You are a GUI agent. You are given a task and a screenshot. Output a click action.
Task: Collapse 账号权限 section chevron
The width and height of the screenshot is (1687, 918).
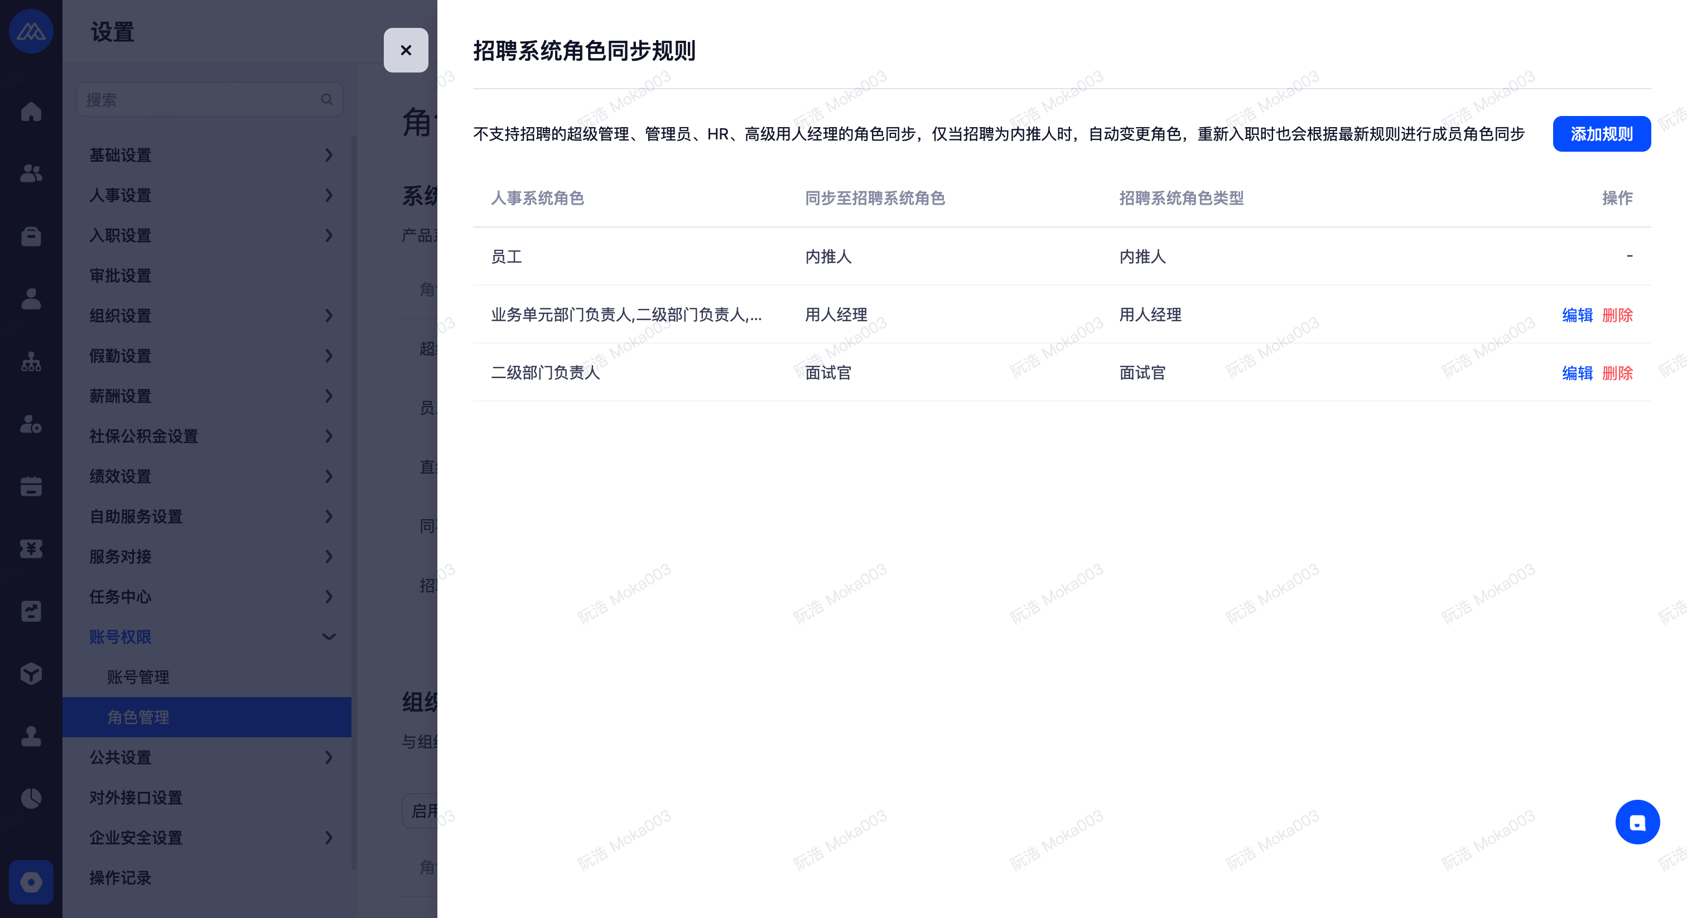[x=329, y=636]
